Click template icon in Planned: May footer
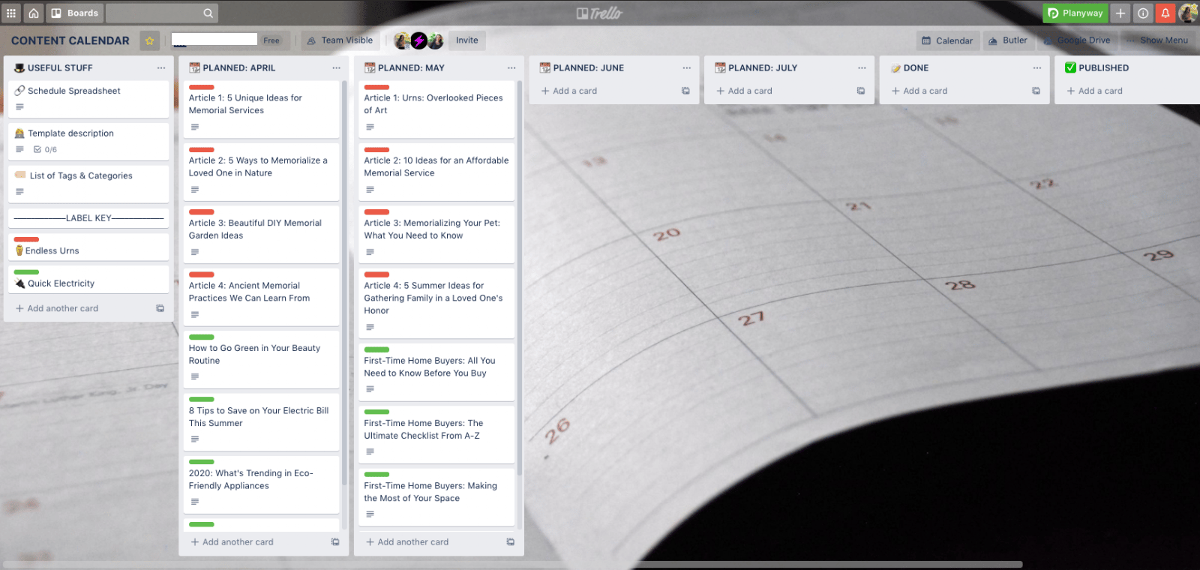1200x570 pixels. click(x=510, y=541)
